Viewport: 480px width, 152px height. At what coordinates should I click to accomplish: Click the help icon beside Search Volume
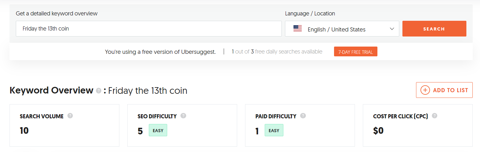coord(70,116)
